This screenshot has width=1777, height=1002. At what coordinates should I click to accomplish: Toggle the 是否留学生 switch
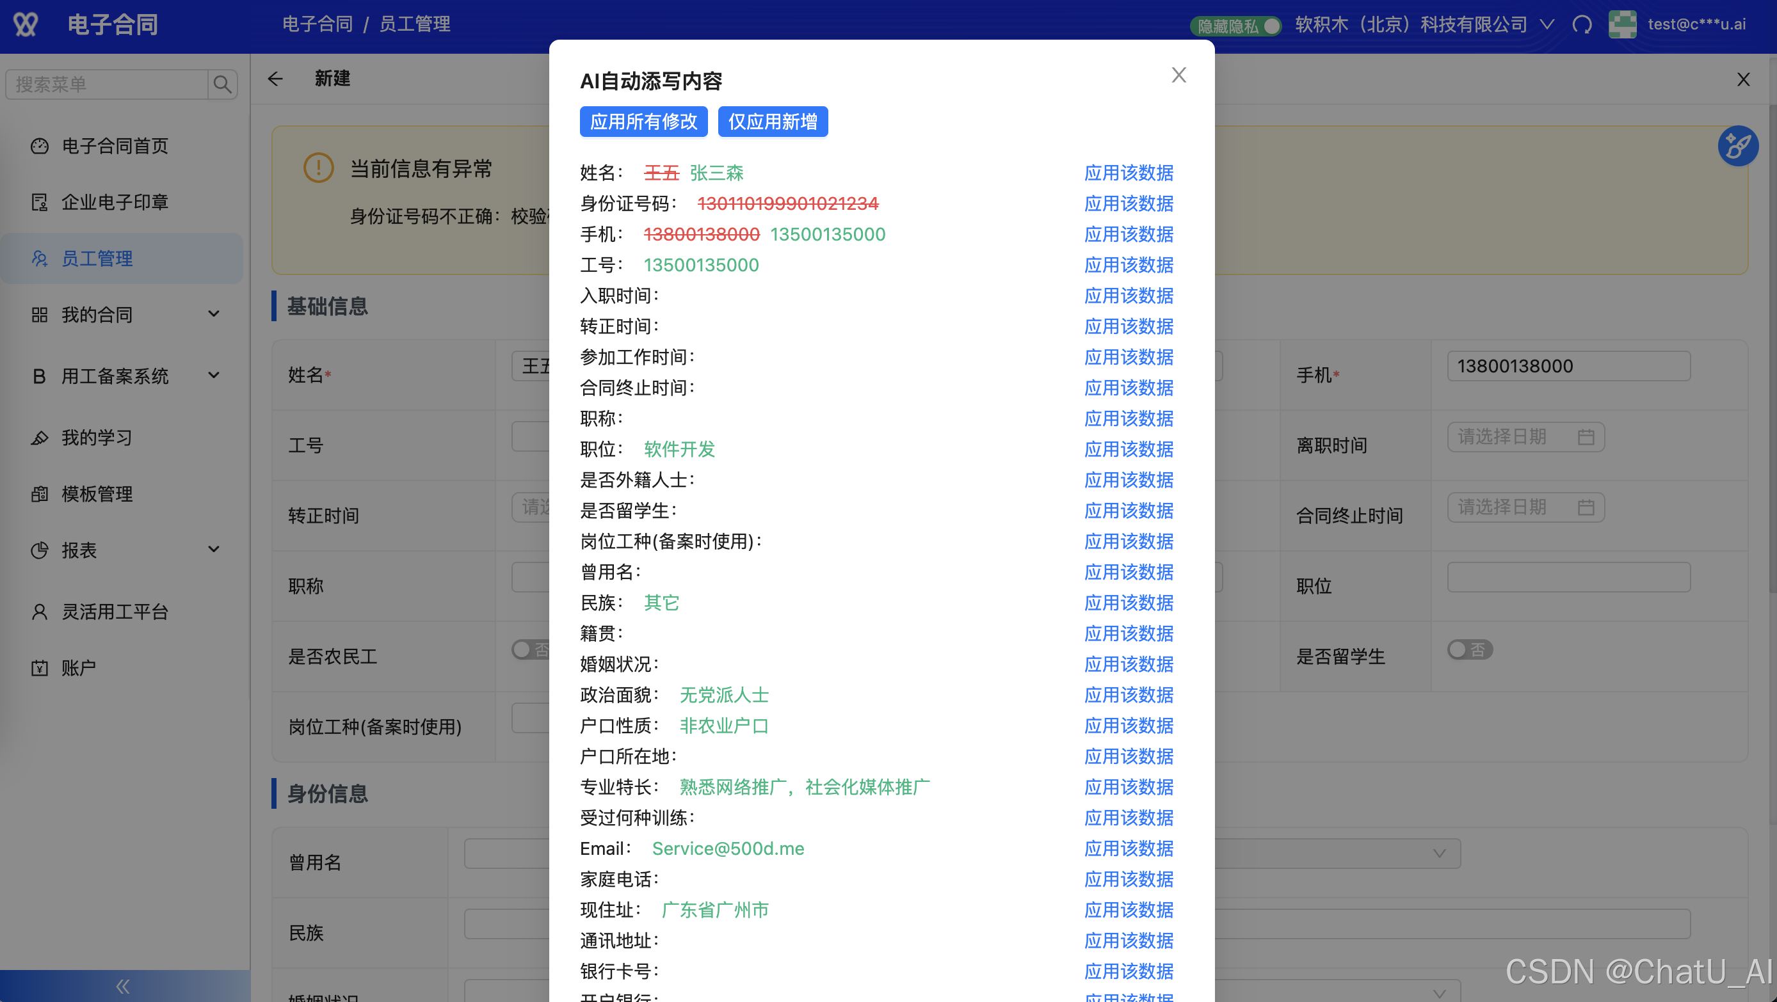pos(1469,649)
